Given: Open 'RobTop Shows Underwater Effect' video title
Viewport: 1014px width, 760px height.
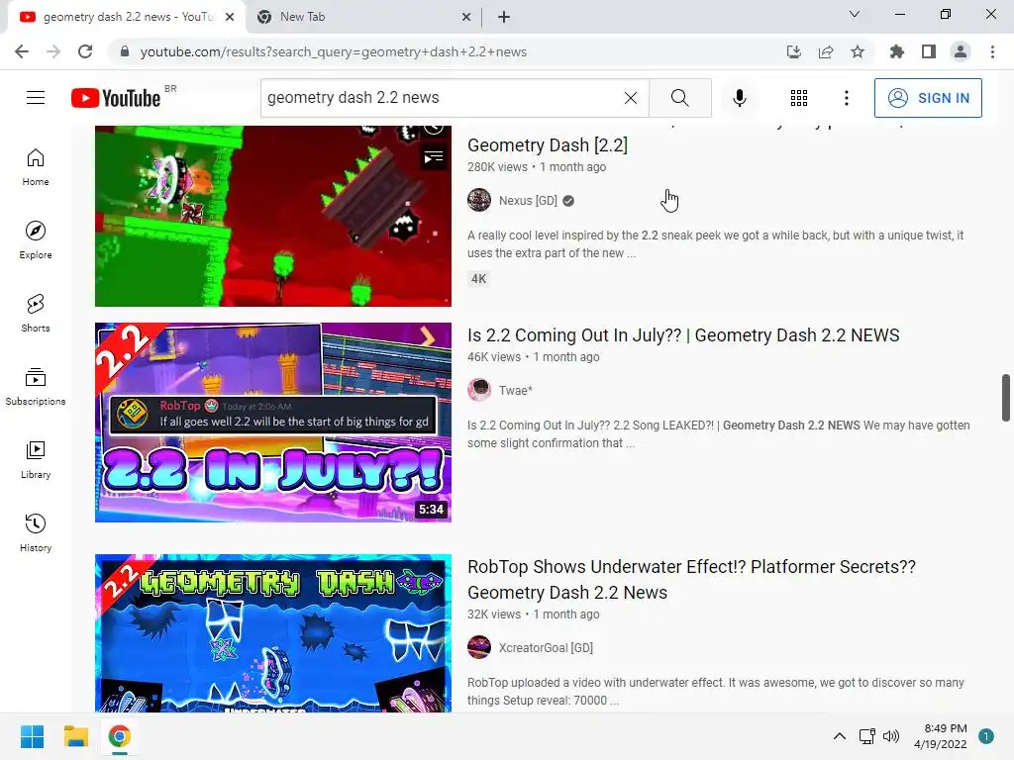Looking at the screenshot, I should [x=691, y=579].
